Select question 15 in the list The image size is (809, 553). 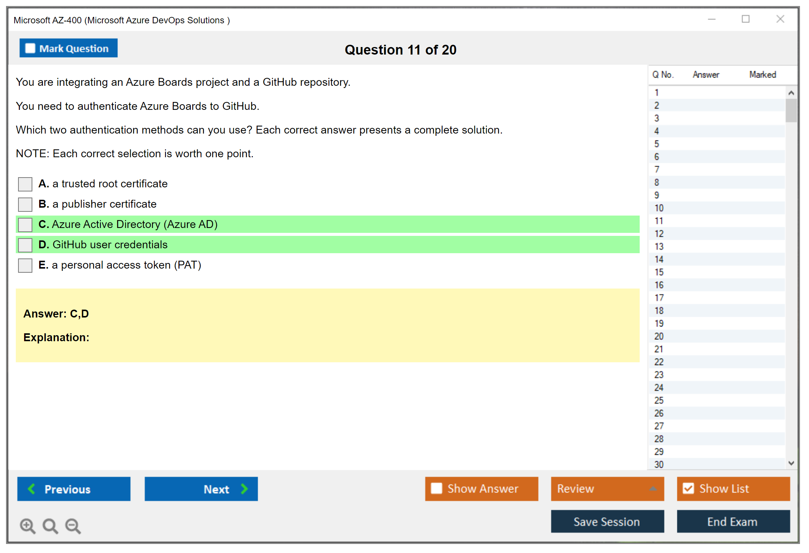tap(659, 272)
